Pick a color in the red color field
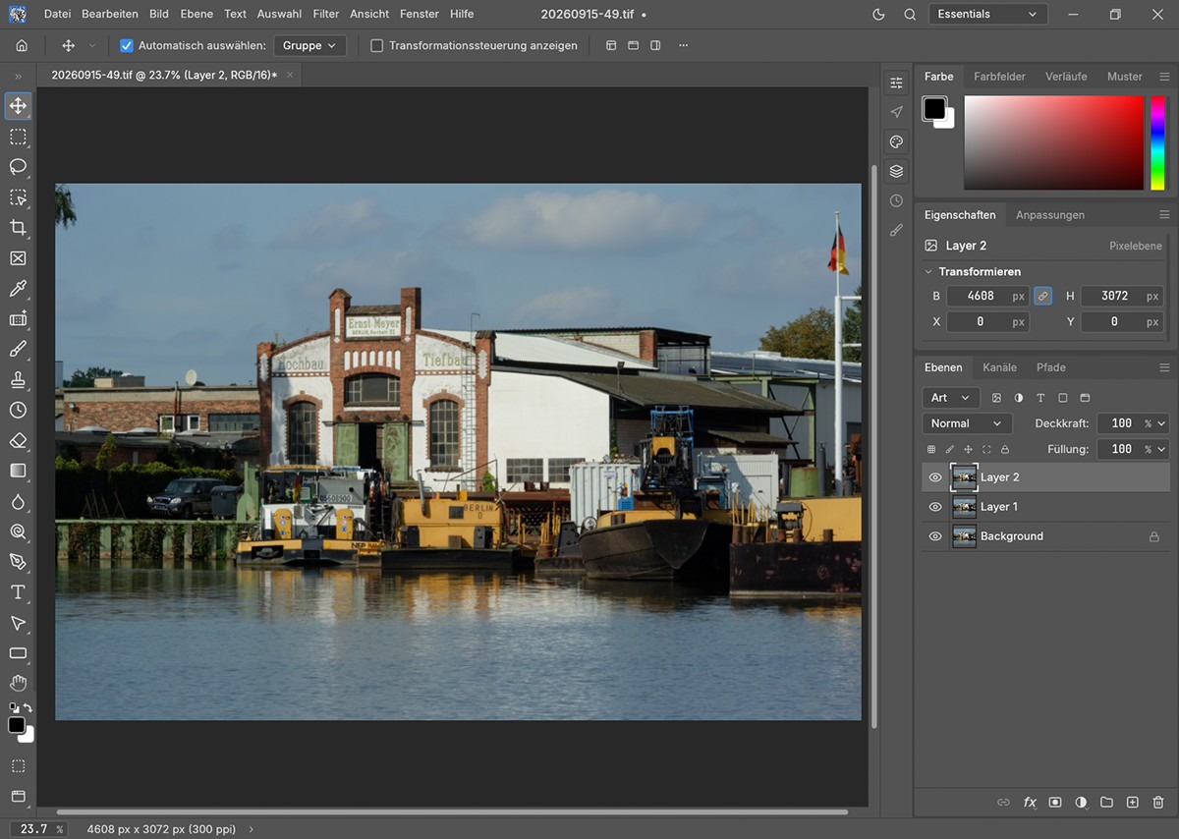1179x839 pixels. tap(1053, 142)
